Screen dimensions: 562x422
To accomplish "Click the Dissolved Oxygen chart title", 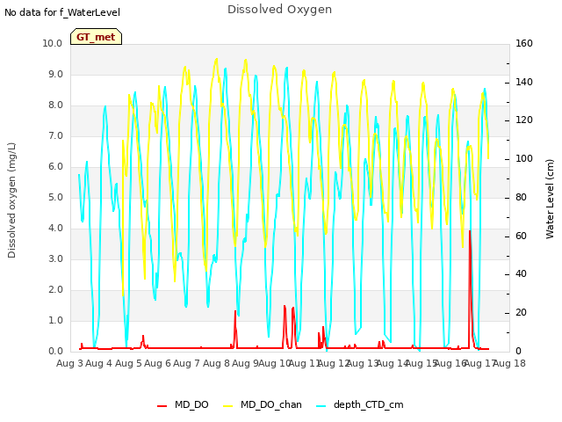I will [x=279, y=10].
